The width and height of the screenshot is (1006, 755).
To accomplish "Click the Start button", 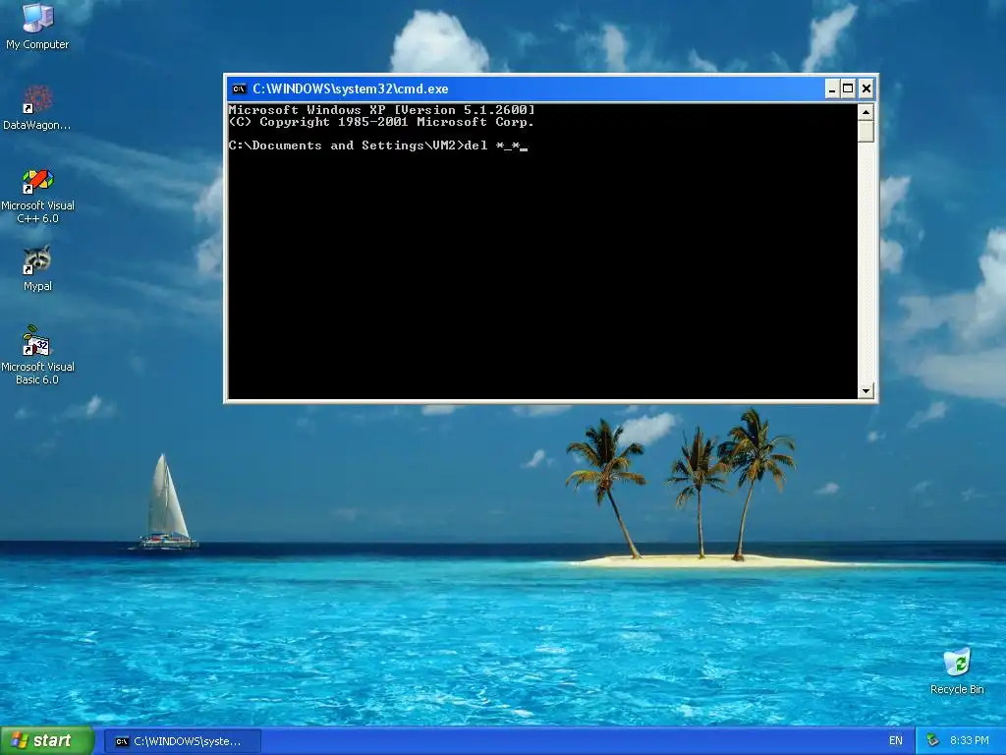I will tap(46, 741).
